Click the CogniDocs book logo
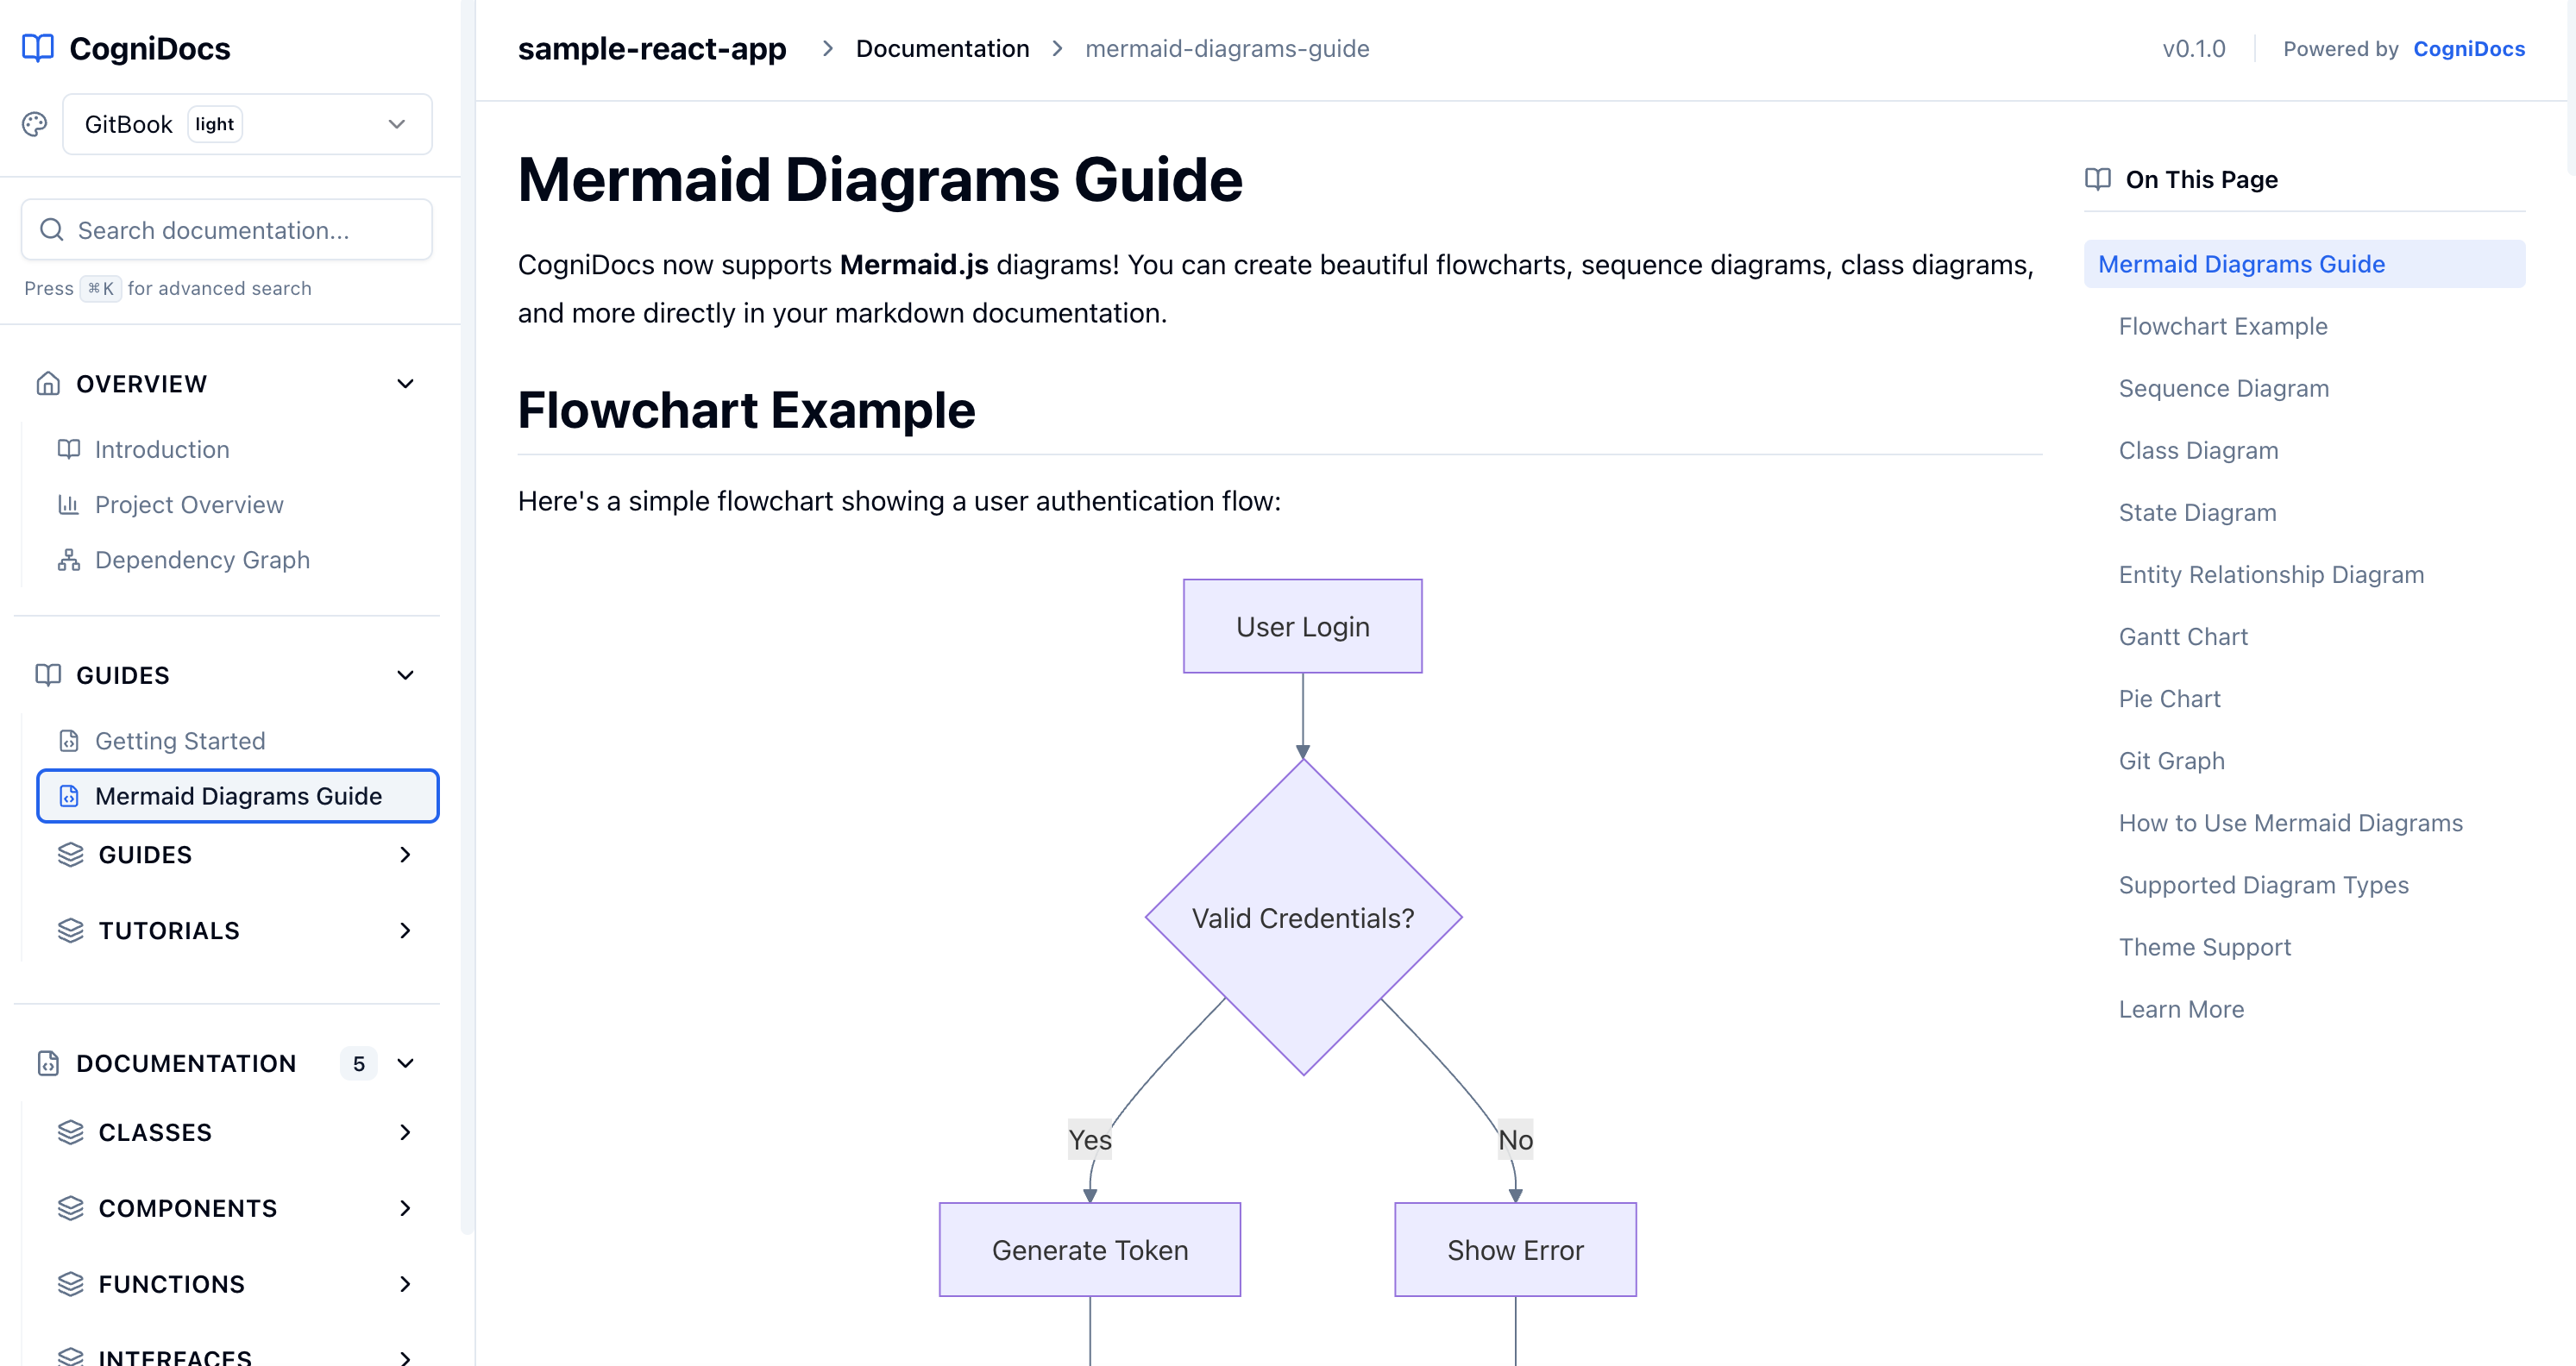The image size is (2576, 1366). click(38, 47)
